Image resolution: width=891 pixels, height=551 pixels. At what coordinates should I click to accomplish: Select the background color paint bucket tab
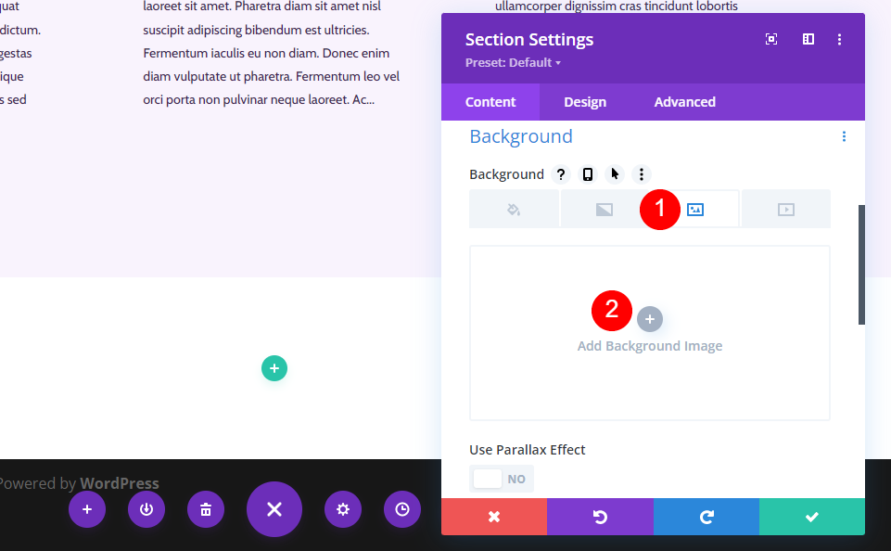tap(514, 210)
